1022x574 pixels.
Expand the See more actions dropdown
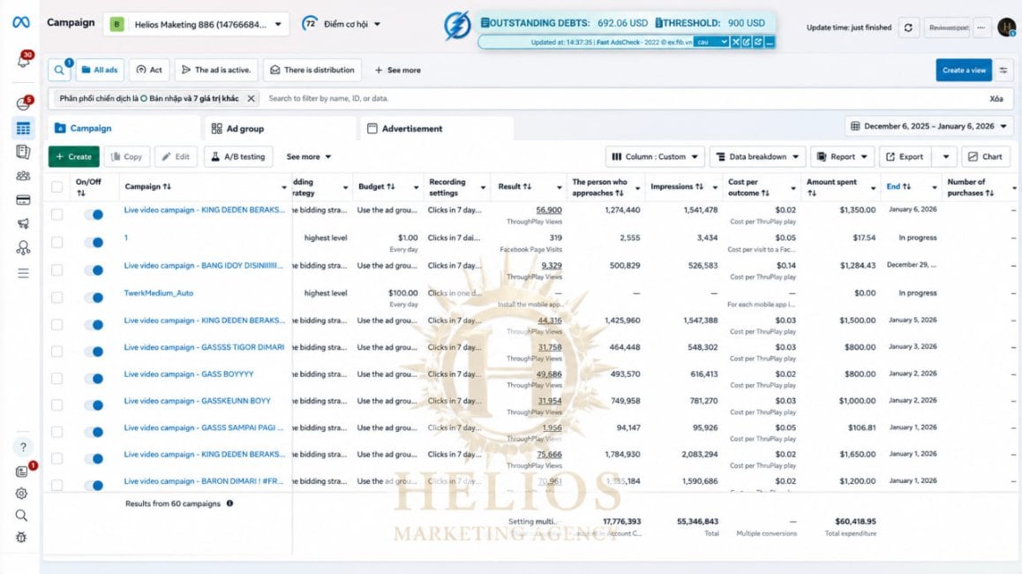[x=309, y=156]
